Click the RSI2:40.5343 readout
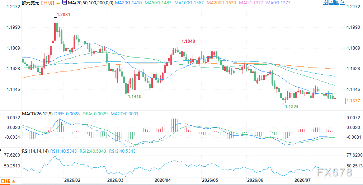Viewport: 363px width, 185px height. [93, 151]
